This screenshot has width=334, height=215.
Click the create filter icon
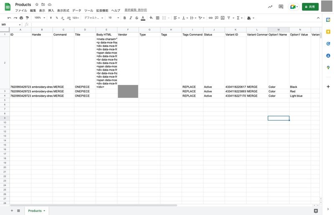[x=229, y=18]
